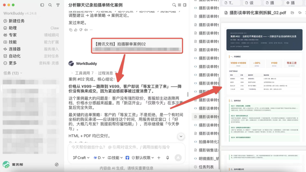Open the 连接器 connectors section
306x172 pixels.
click(31, 49)
